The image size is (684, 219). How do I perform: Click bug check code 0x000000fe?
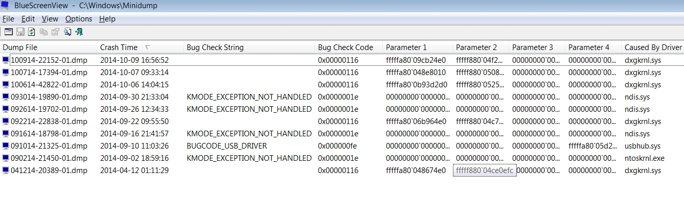click(338, 145)
